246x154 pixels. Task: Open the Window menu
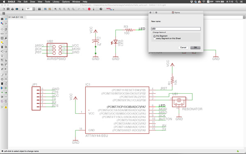[x=76, y=2]
